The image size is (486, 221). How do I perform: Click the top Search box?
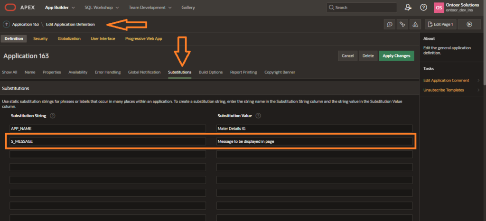(x=362, y=8)
